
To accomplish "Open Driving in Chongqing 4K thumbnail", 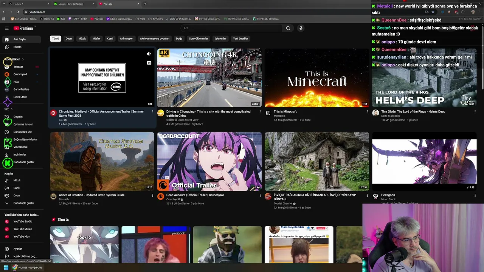I will point(209,78).
